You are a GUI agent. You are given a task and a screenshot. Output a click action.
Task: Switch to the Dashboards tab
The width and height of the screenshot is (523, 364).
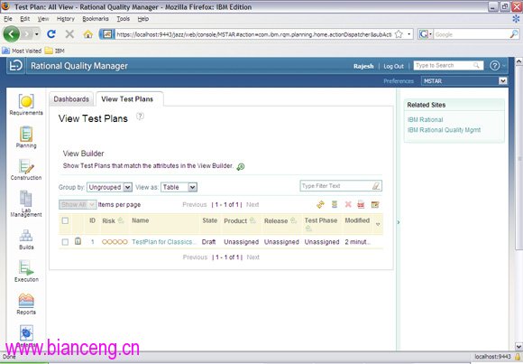pyautogui.click(x=71, y=99)
